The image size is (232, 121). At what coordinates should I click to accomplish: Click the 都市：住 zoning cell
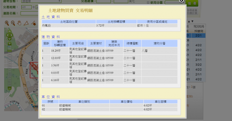tap(157, 25)
